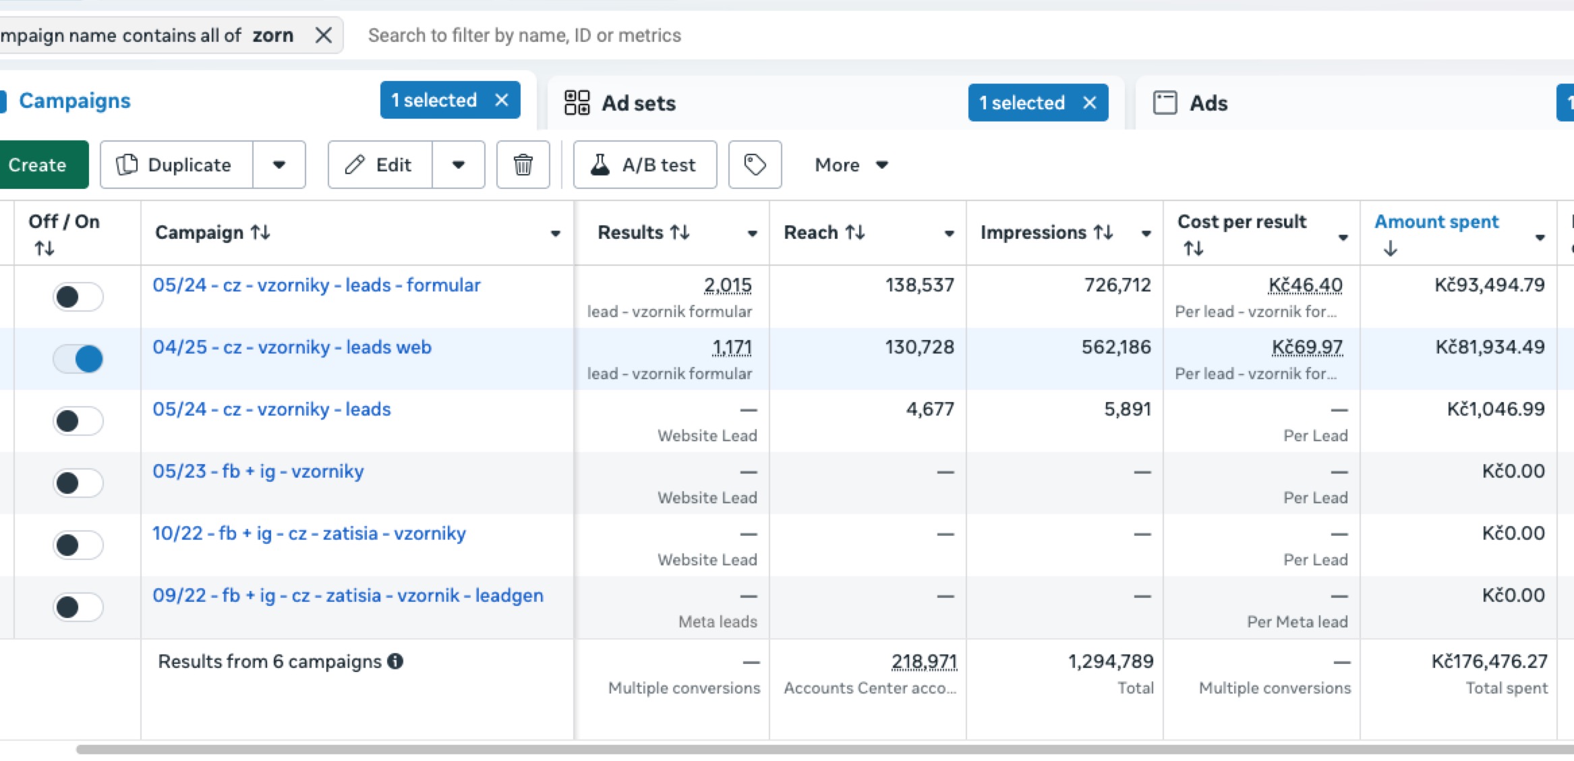Open the More actions menu
Viewport: 1574px width, 761px height.
pos(851,165)
